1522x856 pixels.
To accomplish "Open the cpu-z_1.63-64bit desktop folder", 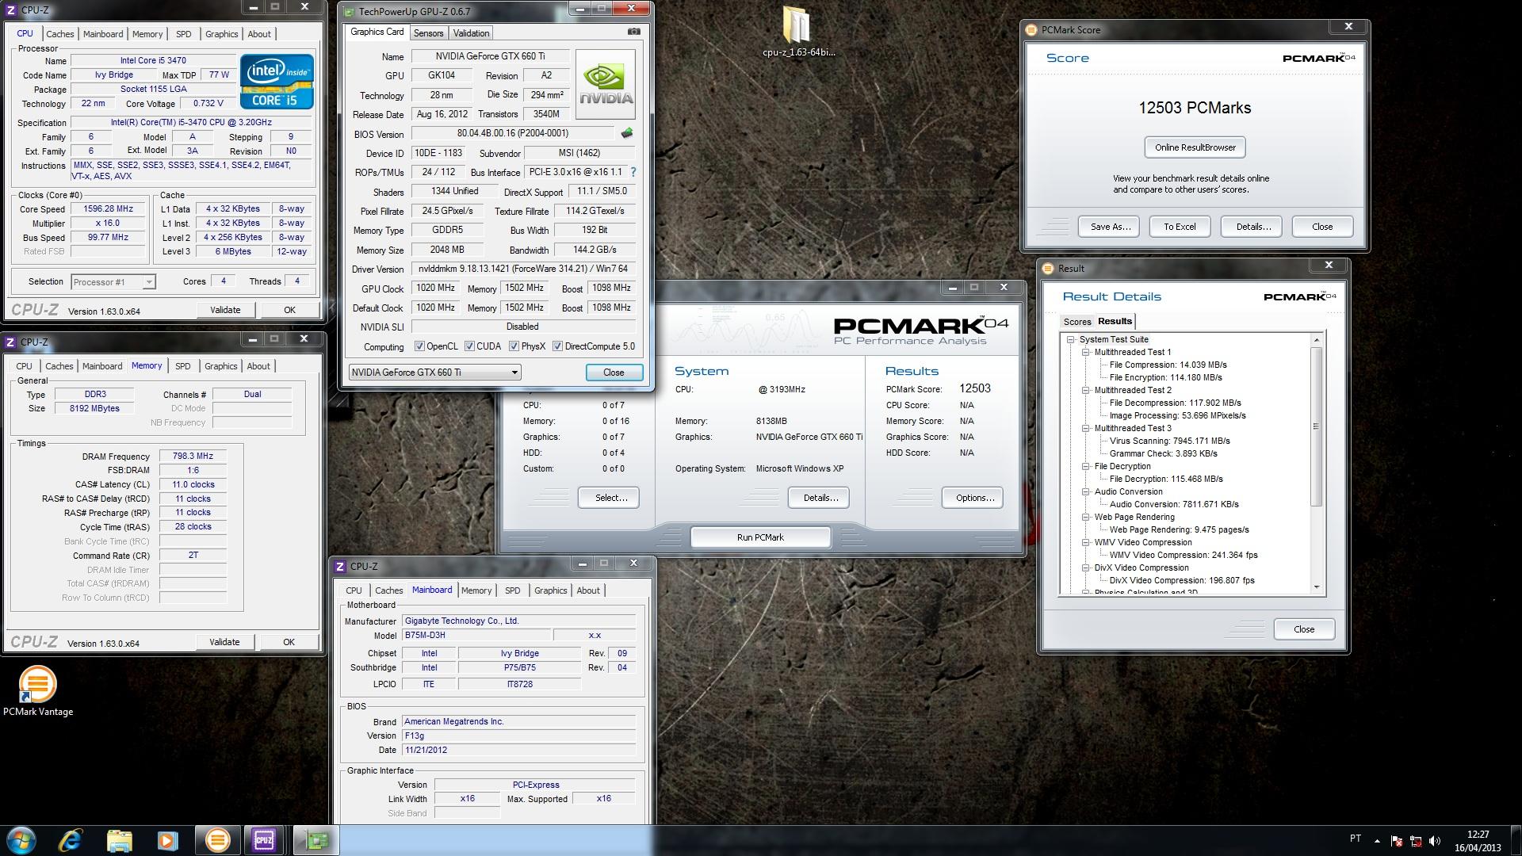I will [x=798, y=33].
